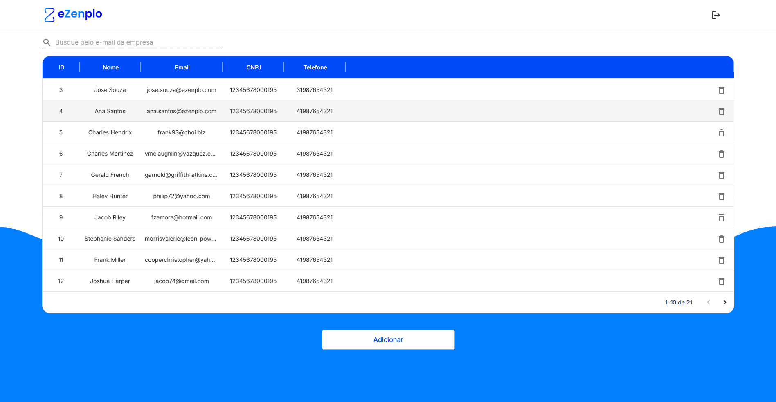Sort by CNPJ column header
The height and width of the screenshot is (402, 776).
point(254,67)
